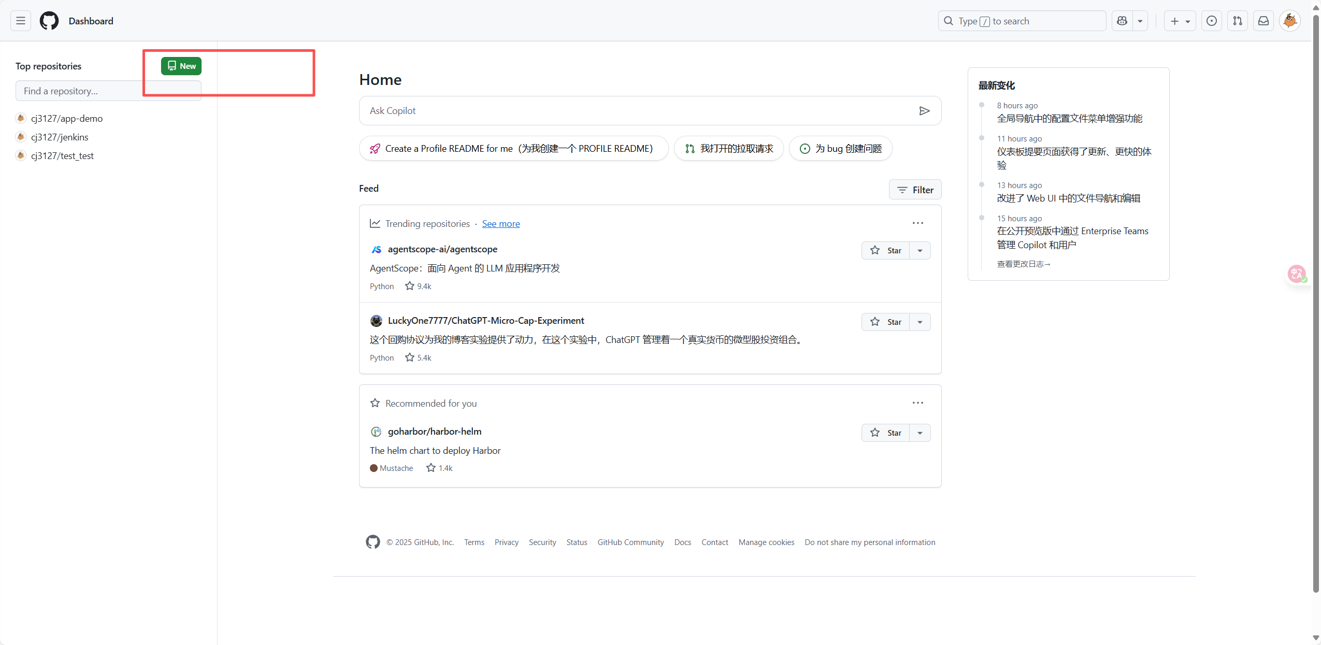Expand star list dropdown for agentscope
The height and width of the screenshot is (645, 1321).
point(920,250)
